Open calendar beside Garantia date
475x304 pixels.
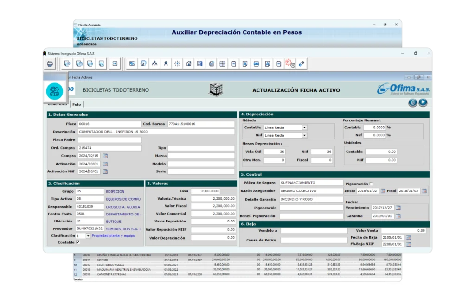(398, 216)
